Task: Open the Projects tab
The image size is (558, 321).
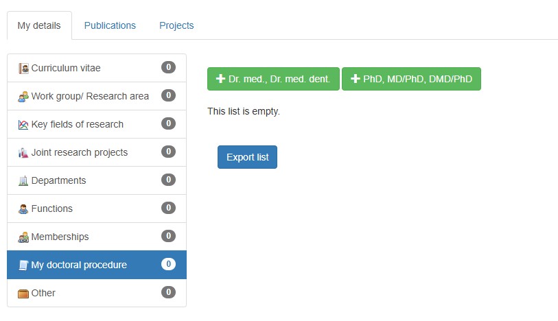Action: [176, 25]
